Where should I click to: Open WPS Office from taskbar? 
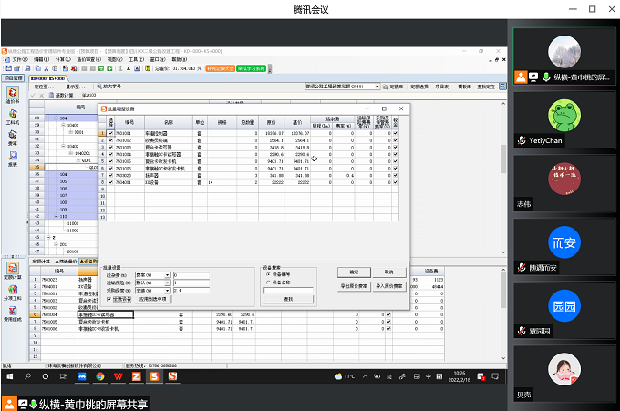point(119,376)
